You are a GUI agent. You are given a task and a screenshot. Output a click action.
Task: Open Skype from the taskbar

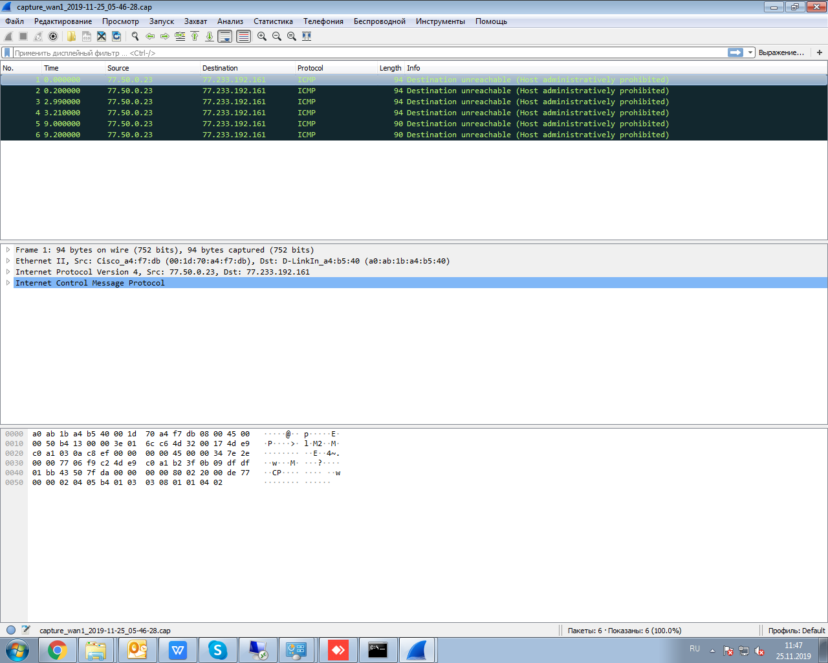(x=217, y=650)
